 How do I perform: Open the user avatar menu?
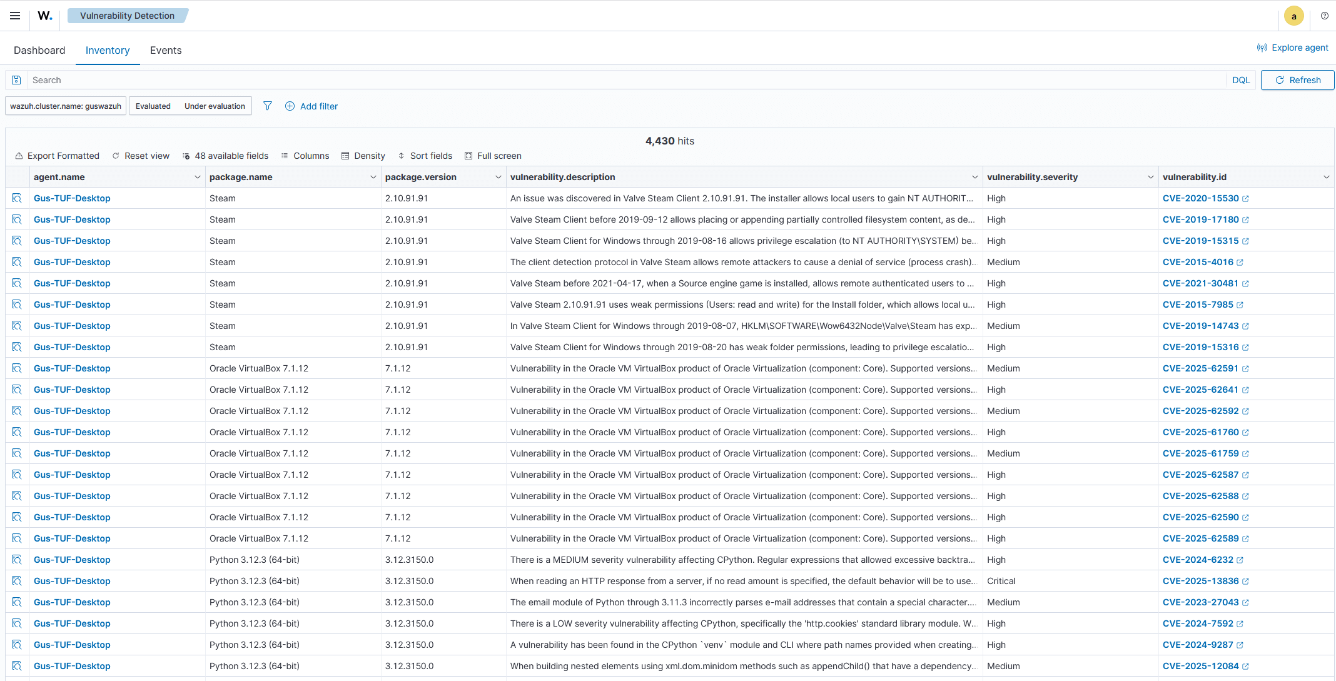(1293, 16)
